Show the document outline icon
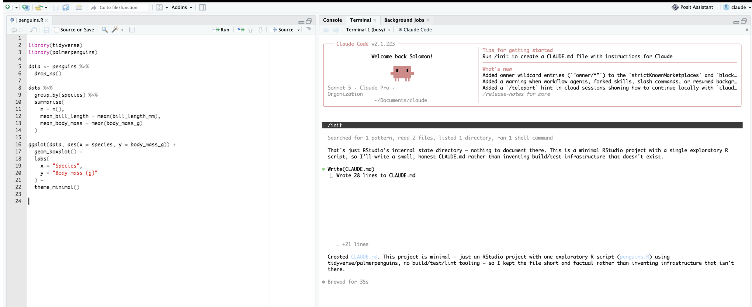 (x=309, y=29)
